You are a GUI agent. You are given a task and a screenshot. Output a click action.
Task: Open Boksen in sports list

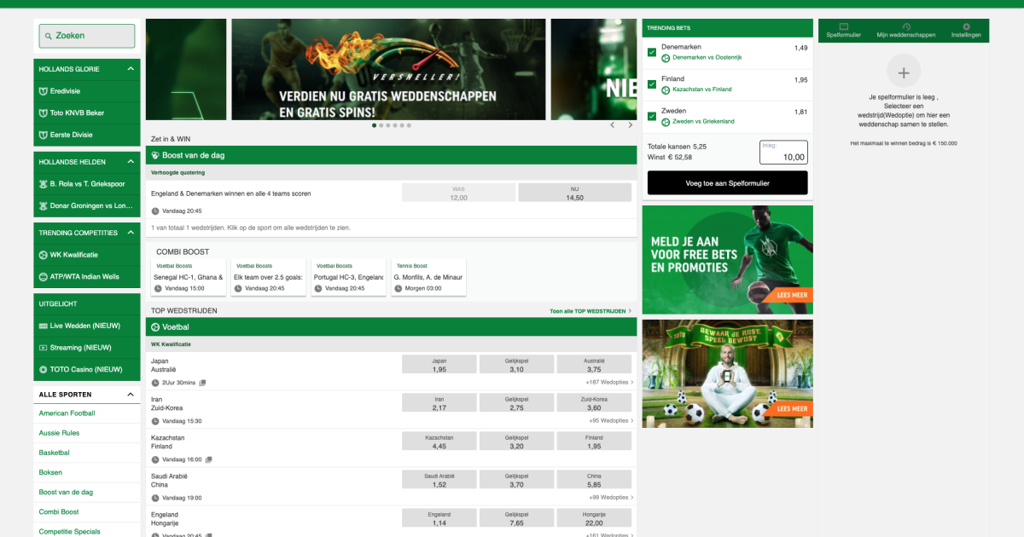[x=50, y=472]
